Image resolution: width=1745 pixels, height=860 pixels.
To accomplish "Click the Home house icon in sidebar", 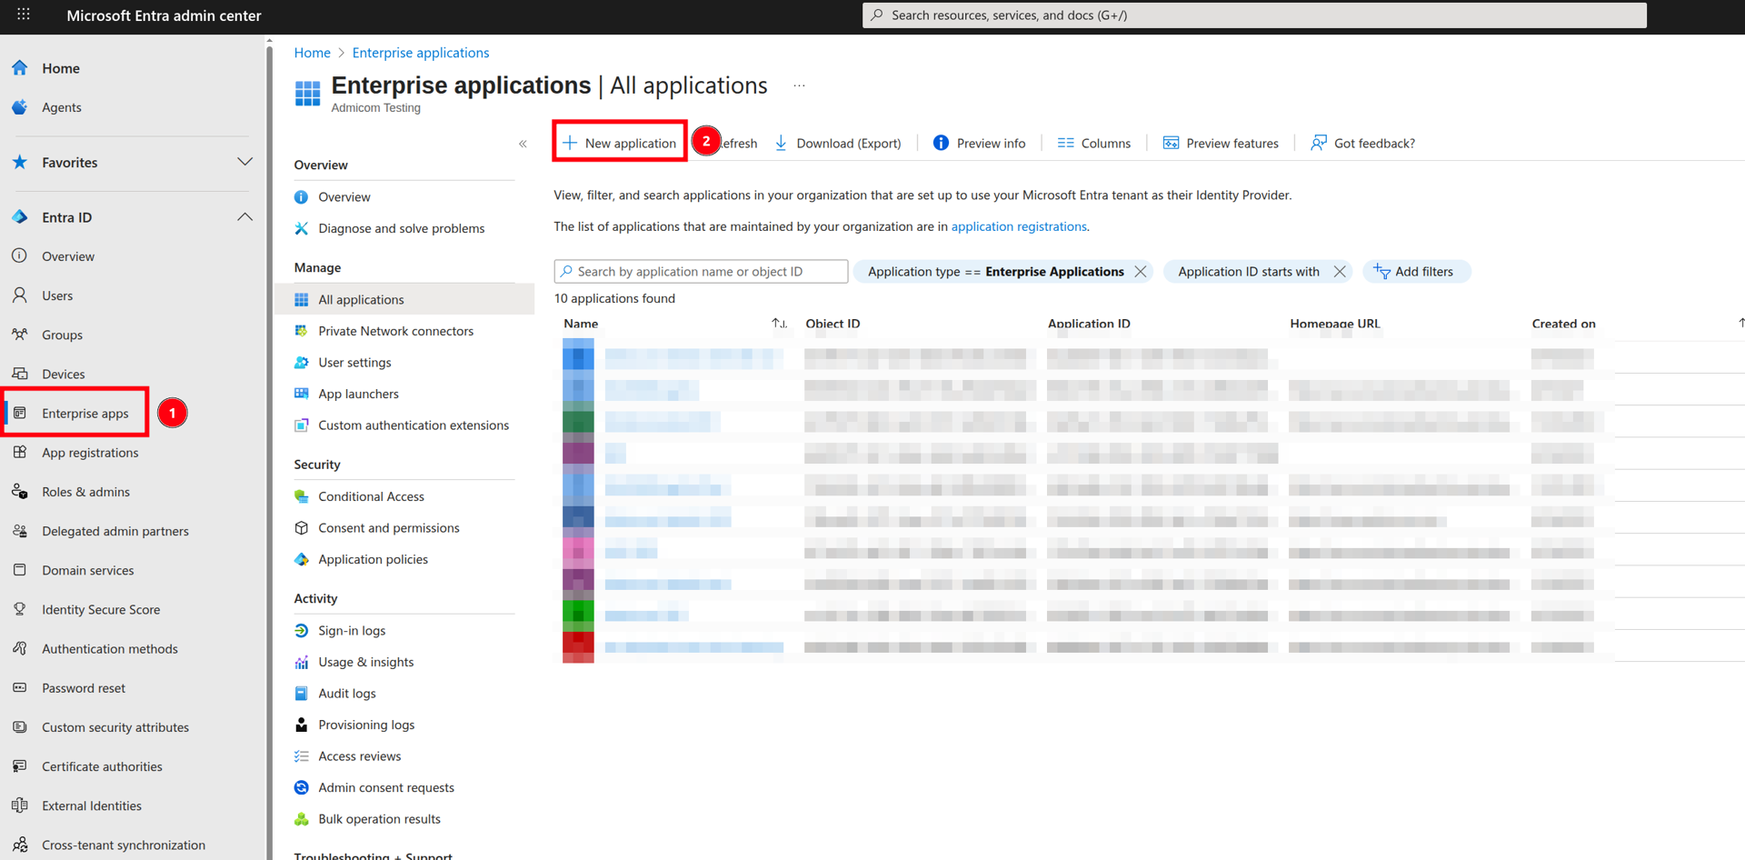I will point(20,68).
